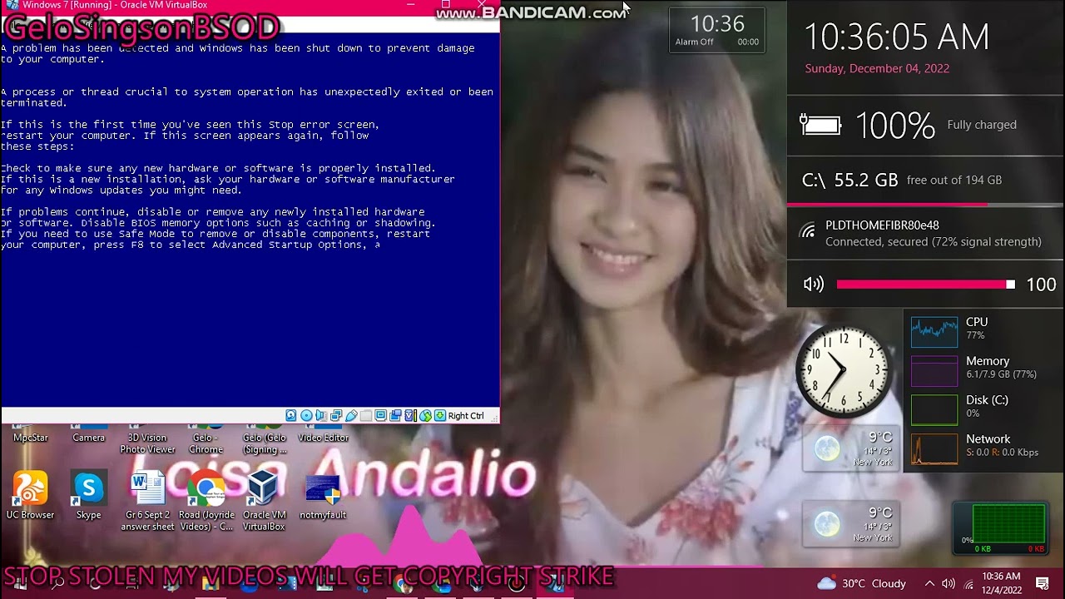Select the Gelo - Chrome shortcut label
1065x599 pixels.
click(206, 443)
